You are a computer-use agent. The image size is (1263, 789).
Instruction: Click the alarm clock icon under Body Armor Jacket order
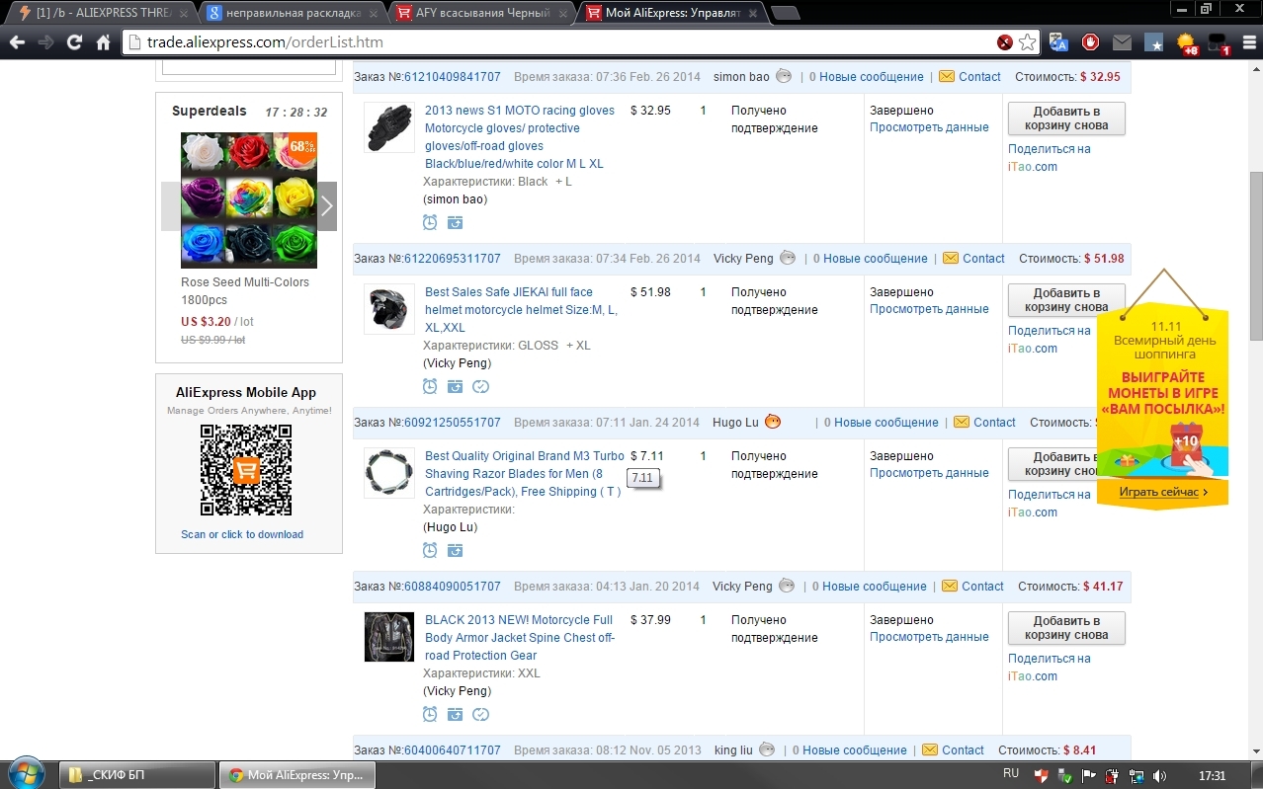click(x=430, y=714)
